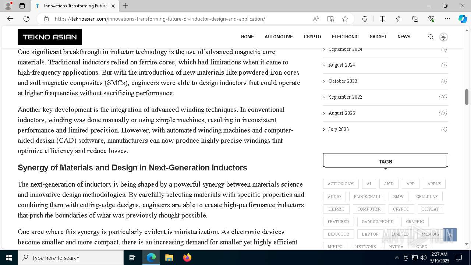The height and width of the screenshot is (265, 471).
Task: Select AMD tag
Action: (389, 184)
